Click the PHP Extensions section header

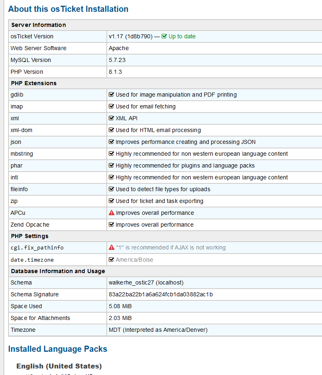[34, 83]
